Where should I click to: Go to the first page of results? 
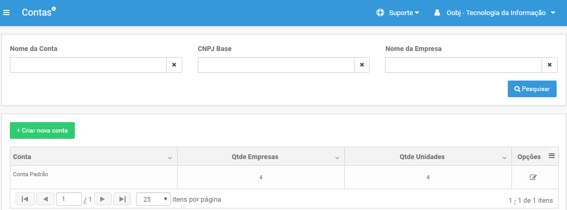click(x=25, y=199)
